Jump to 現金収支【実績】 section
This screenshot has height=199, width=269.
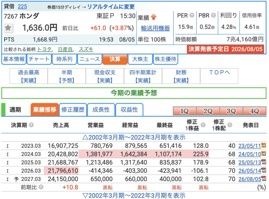pyautogui.click(x=105, y=76)
